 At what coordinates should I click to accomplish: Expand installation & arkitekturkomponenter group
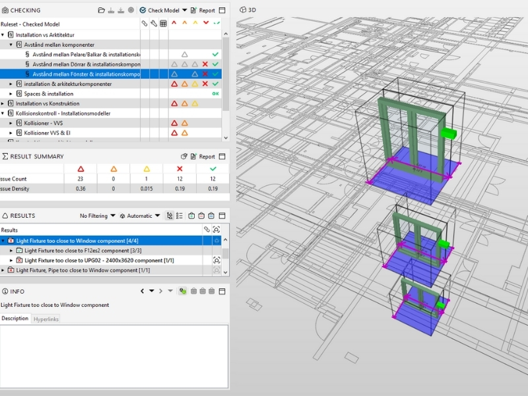11,84
